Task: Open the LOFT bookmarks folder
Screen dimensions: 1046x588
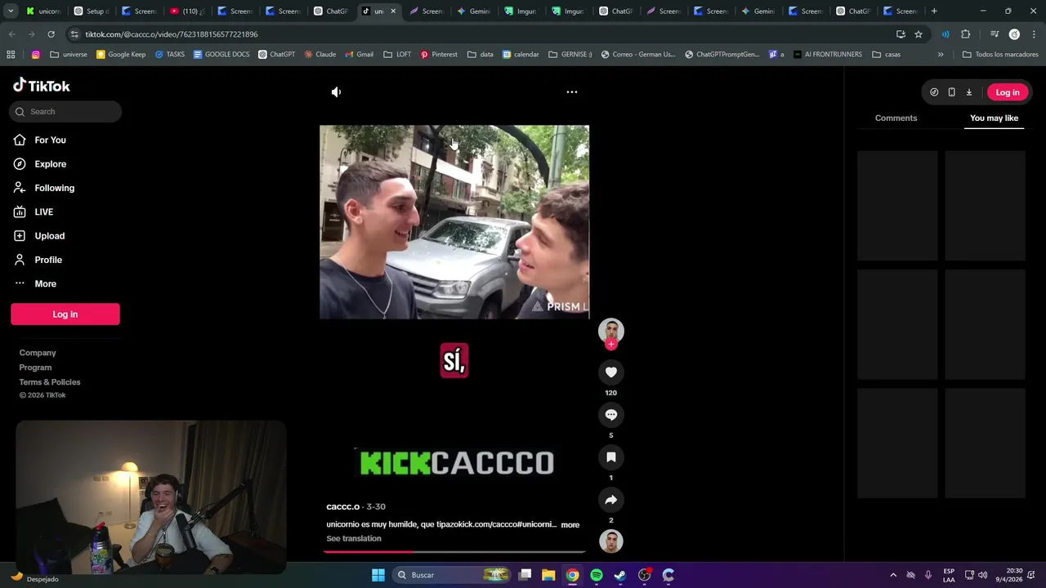Action: tap(397, 55)
